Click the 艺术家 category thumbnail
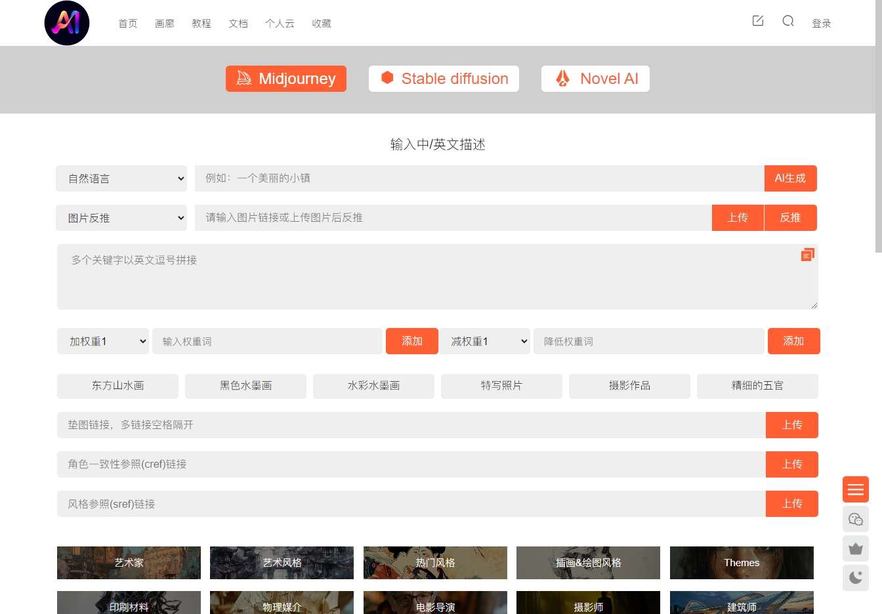This screenshot has width=882, height=614. pos(129,563)
